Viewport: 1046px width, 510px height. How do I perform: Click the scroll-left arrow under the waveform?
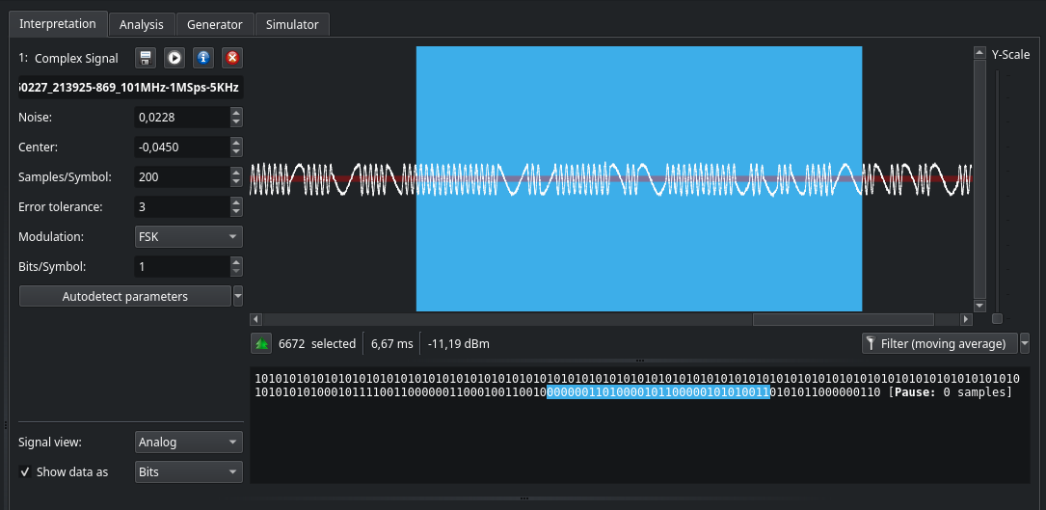tap(255, 319)
